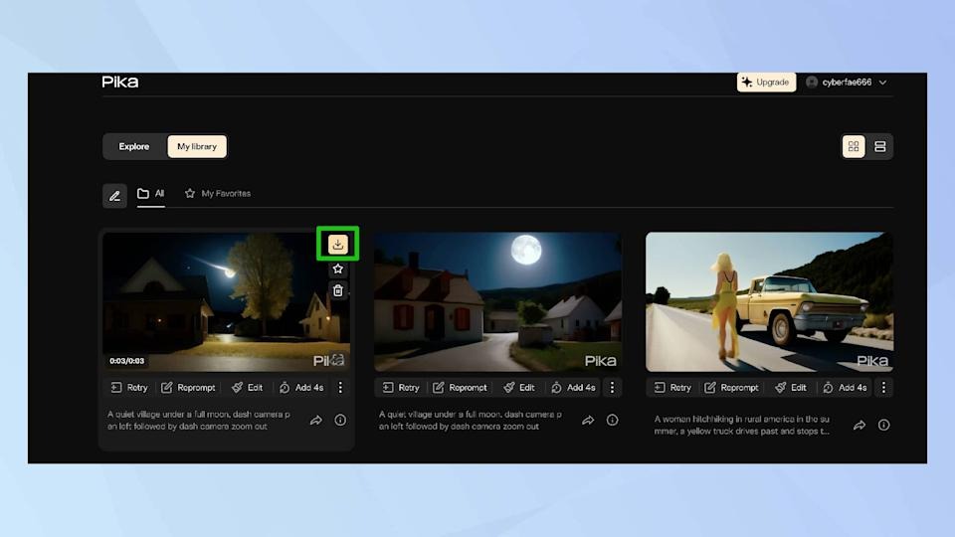Click the first video's prompt text
Image resolution: width=955 pixels, height=537 pixels.
(x=199, y=420)
